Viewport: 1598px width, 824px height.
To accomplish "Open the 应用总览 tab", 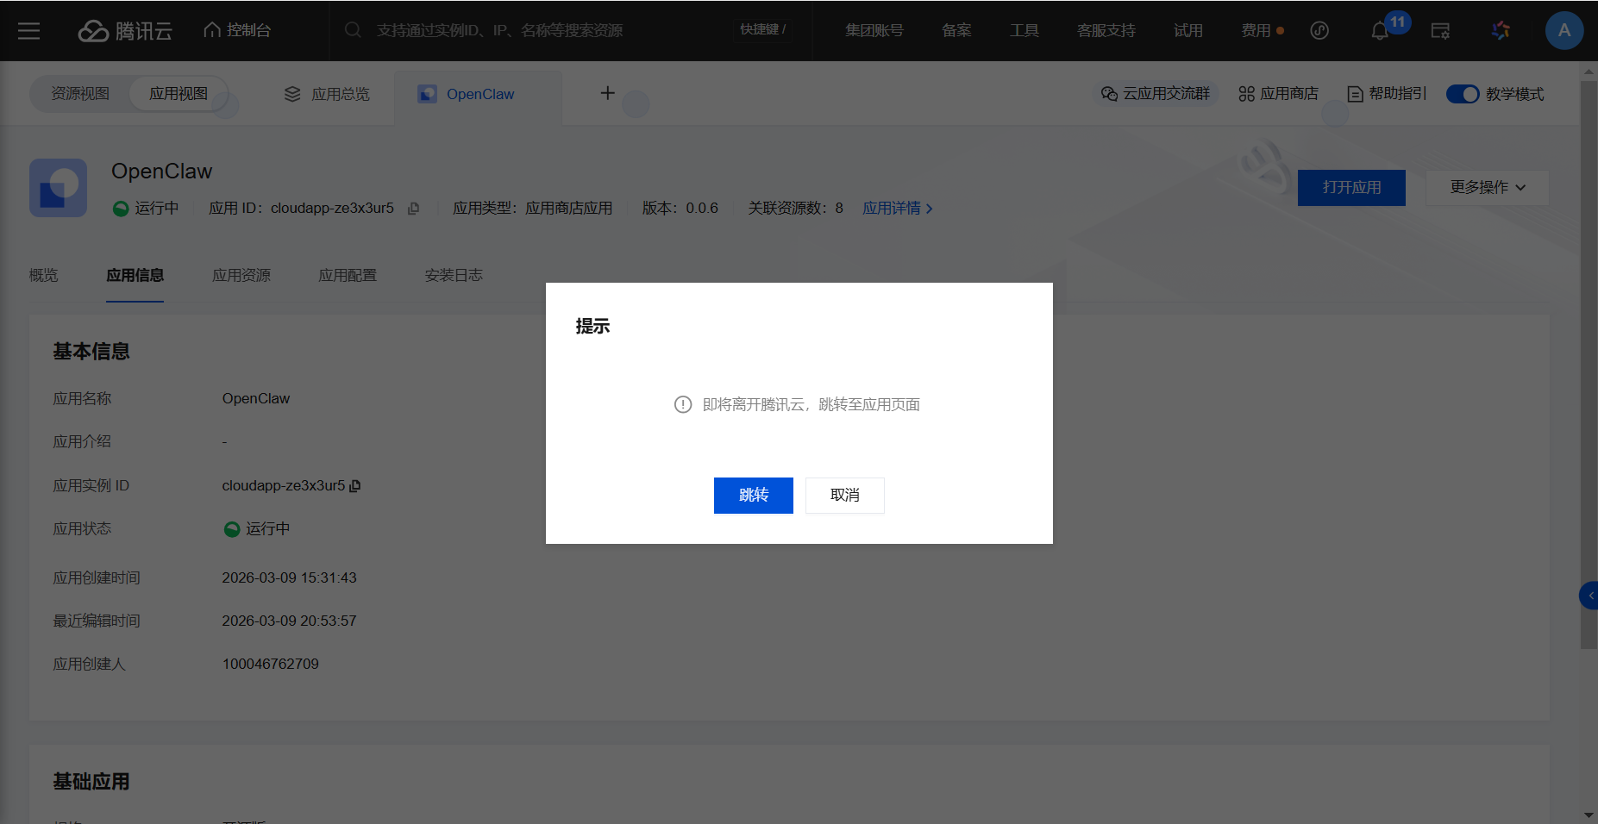I will point(328,94).
